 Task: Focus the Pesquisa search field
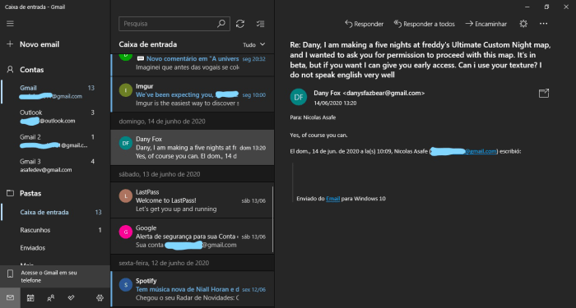coord(169,24)
